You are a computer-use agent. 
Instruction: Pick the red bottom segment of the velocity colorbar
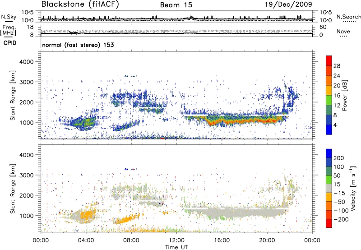(x=329, y=223)
